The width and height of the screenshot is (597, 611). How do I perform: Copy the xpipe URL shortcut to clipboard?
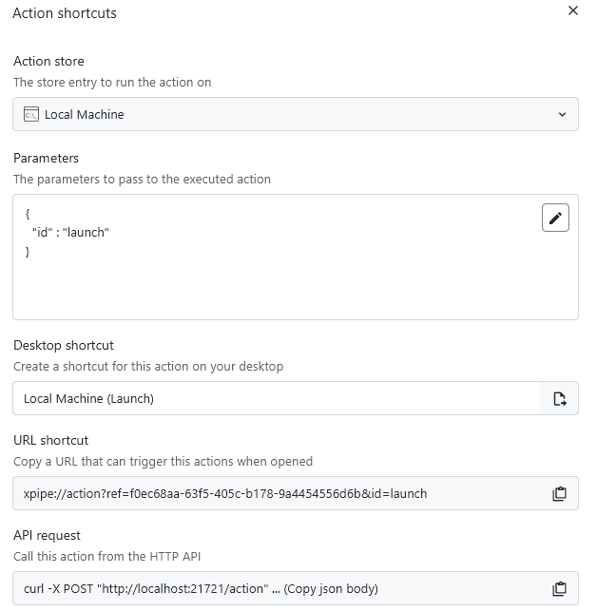(x=560, y=494)
